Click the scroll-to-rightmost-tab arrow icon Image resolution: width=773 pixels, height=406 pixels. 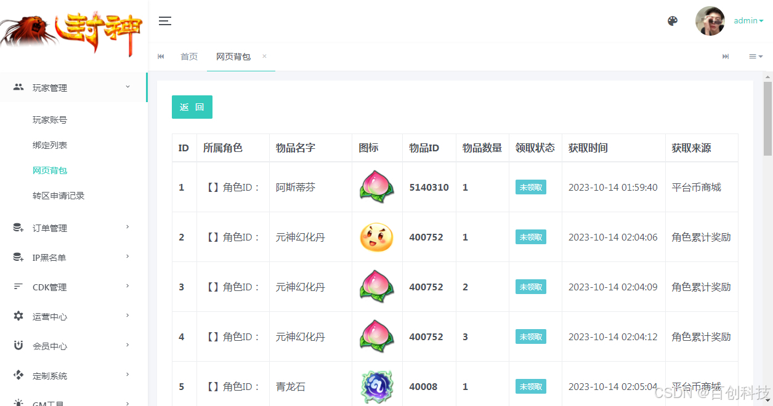725,56
